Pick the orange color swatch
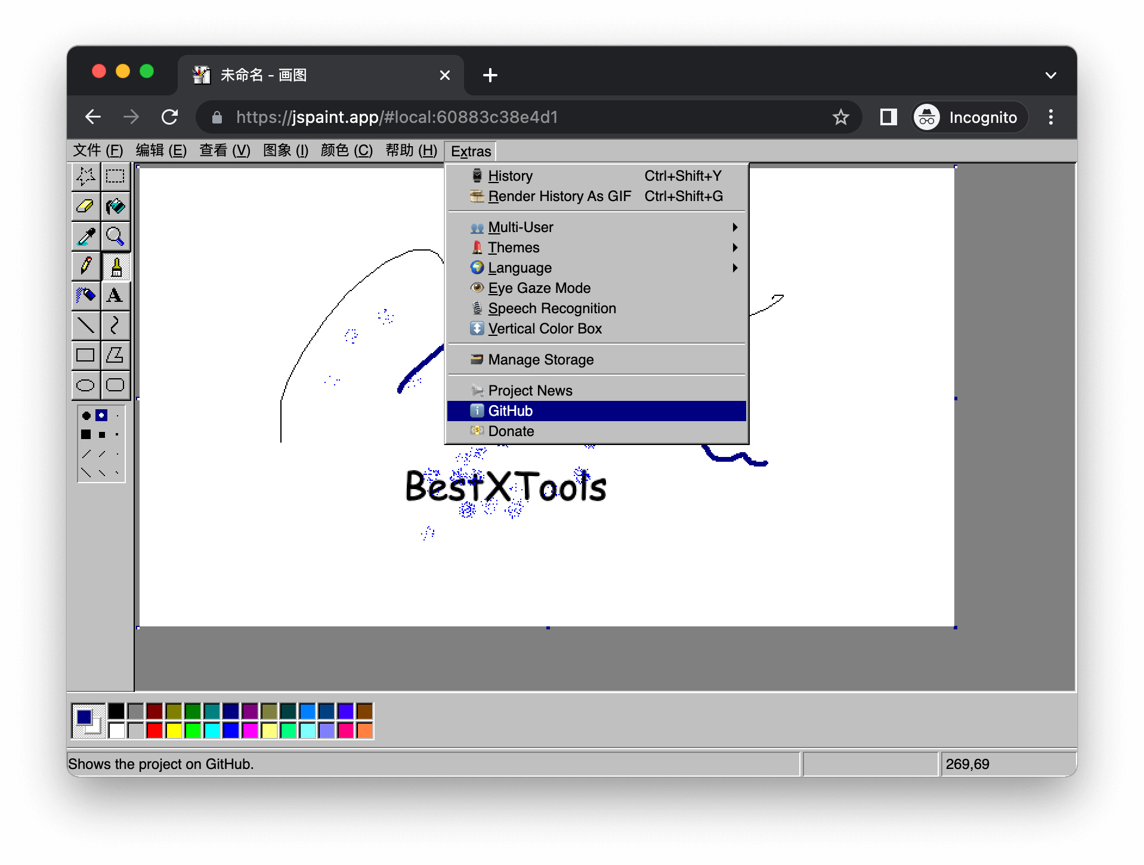This screenshot has height=865, width=1144. pos(365,730)
